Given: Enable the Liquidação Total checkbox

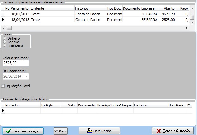Looking at the screenshot, I should [3, 86].
